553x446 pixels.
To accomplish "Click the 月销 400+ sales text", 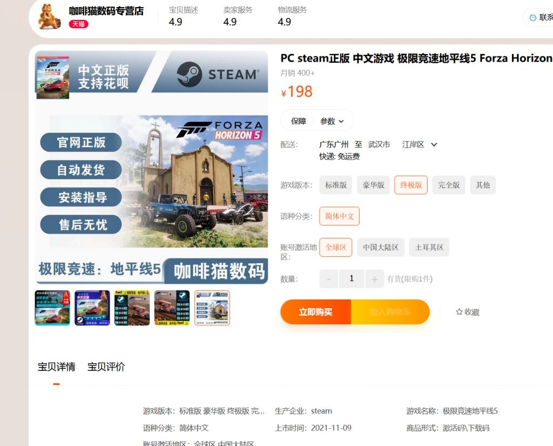I will point(298,73).
